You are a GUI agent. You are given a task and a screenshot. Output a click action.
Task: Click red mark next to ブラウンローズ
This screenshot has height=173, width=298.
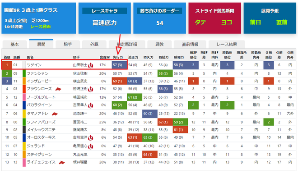click(x=58, y=89)
